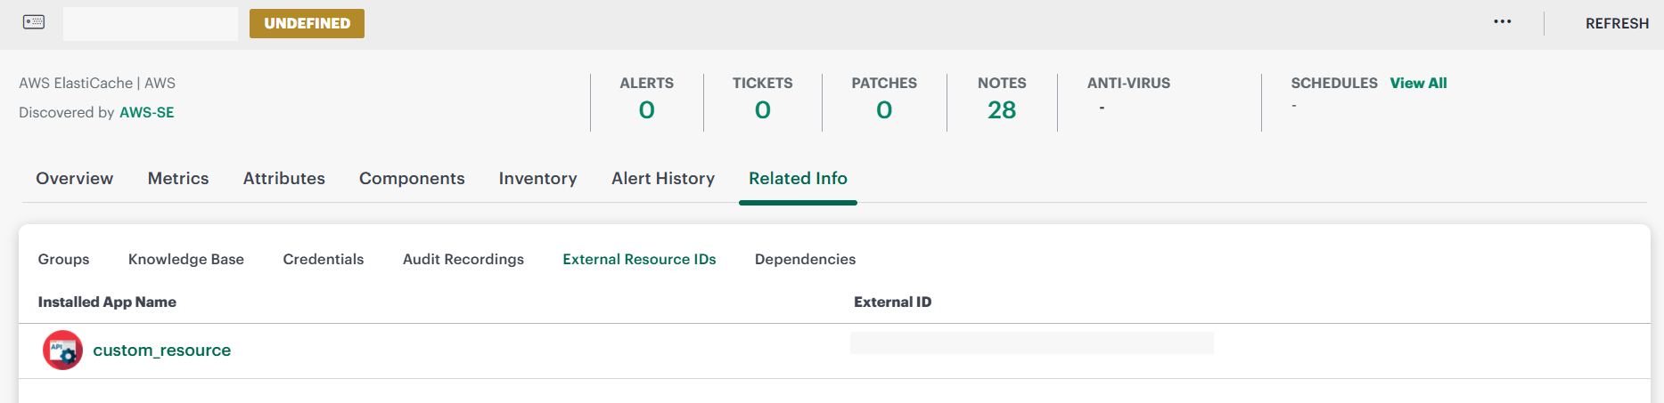The height and width of the screenshot is (403, 1664).
Task: Switch to the Overview tab
Action: pyautogui.click(x=75, y=179)
